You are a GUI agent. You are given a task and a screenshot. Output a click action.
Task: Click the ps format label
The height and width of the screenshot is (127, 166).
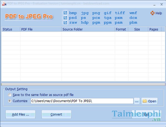[x=84, y=18]
